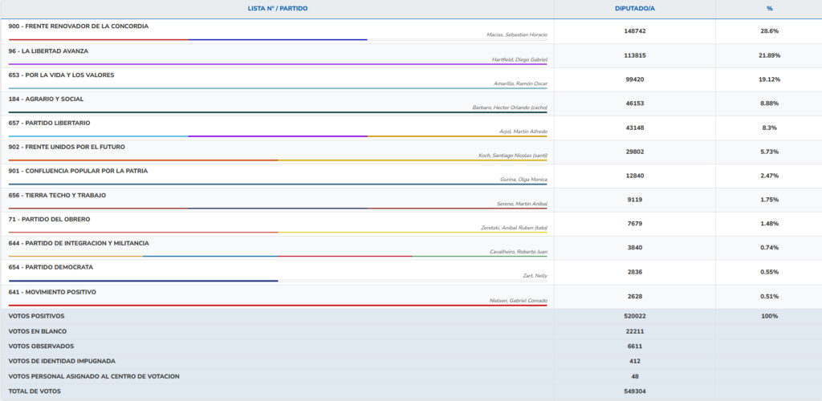Image resolution: width=822 pixels, height=401 pixels.
Task: Select the vote count 148742
Action: click(x=634, y=31)
